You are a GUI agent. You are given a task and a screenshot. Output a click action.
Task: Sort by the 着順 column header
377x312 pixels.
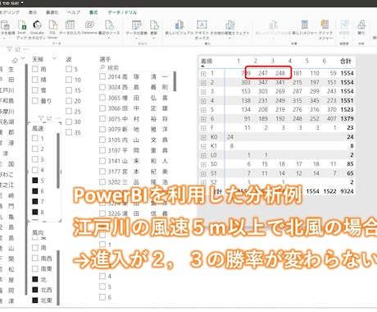coord(207,61)
